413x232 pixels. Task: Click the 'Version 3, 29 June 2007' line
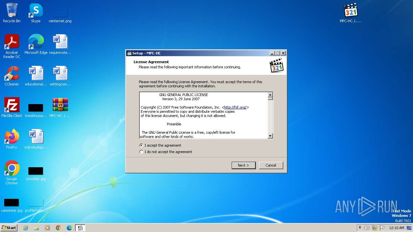(x=181, y=99)
